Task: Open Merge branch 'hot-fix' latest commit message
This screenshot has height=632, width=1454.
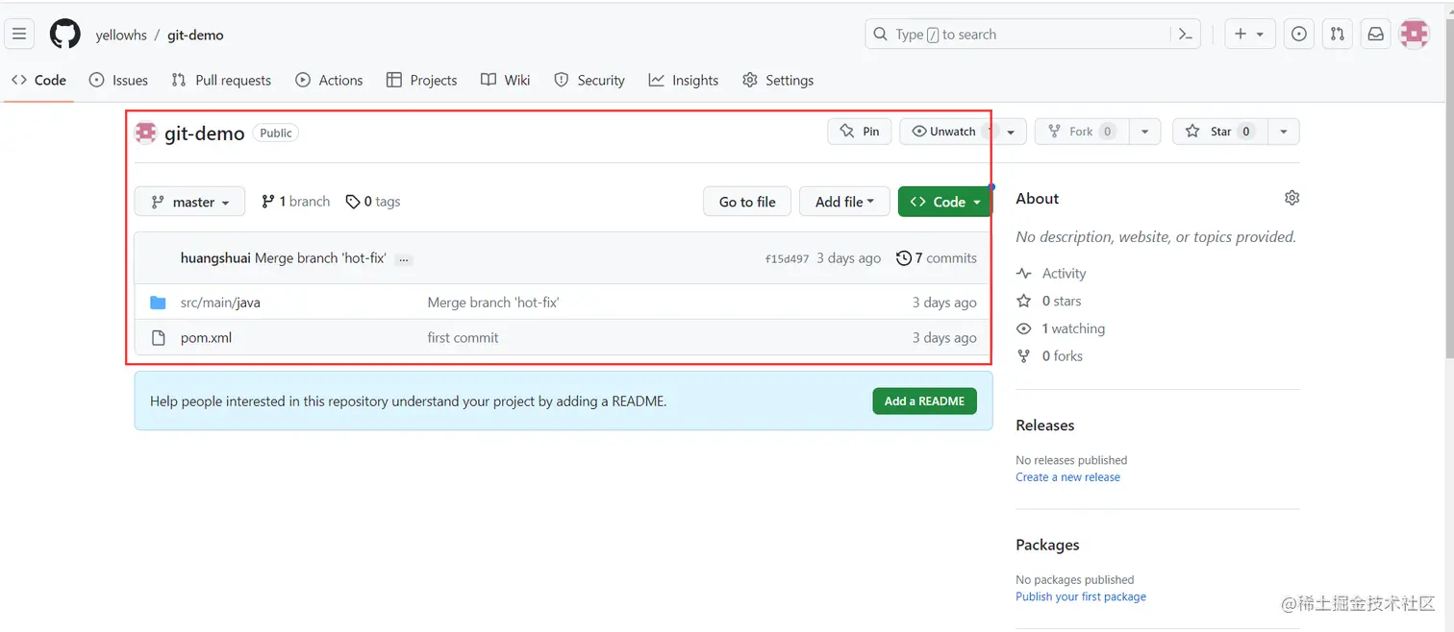Action: 320,258
